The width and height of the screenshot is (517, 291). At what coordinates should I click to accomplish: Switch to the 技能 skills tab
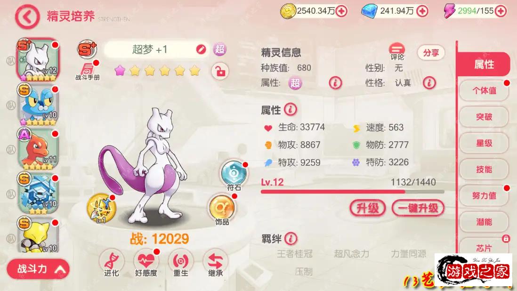(484, 170)
